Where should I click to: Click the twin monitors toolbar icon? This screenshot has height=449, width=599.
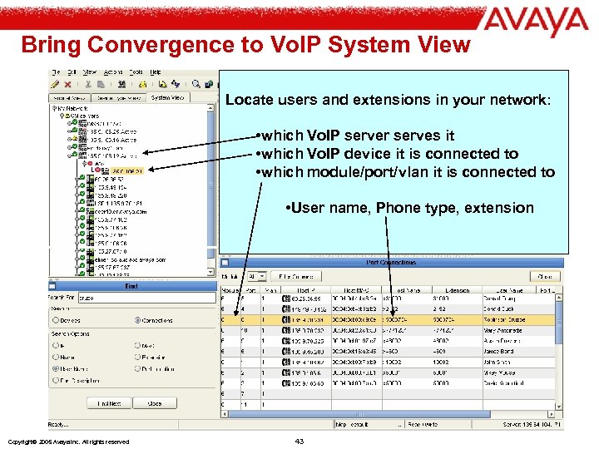point(209,84)
